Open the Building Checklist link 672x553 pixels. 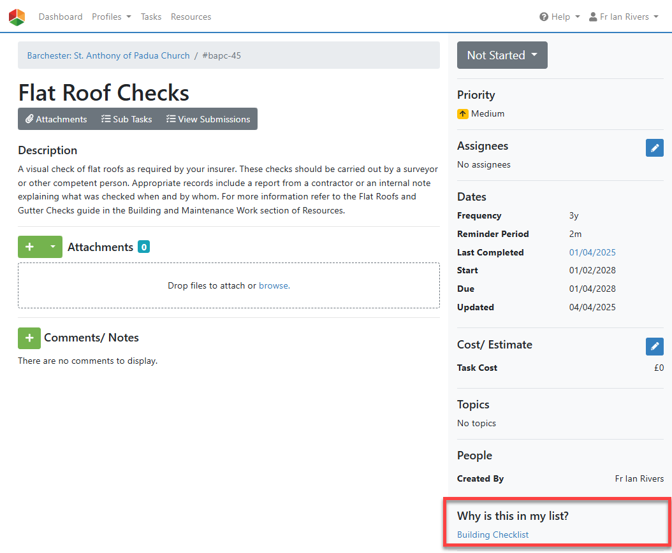click(x=493, y=535)
